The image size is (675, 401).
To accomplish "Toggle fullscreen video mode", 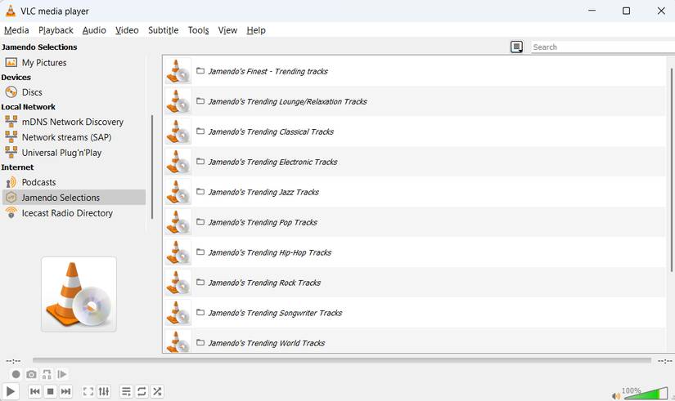I will pyautogui.click(x=88, y=391).
